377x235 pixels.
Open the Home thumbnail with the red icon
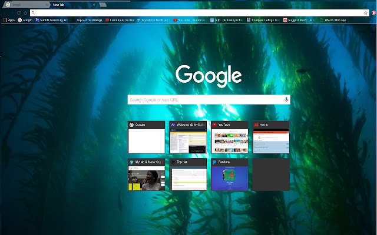coord(271,137)
